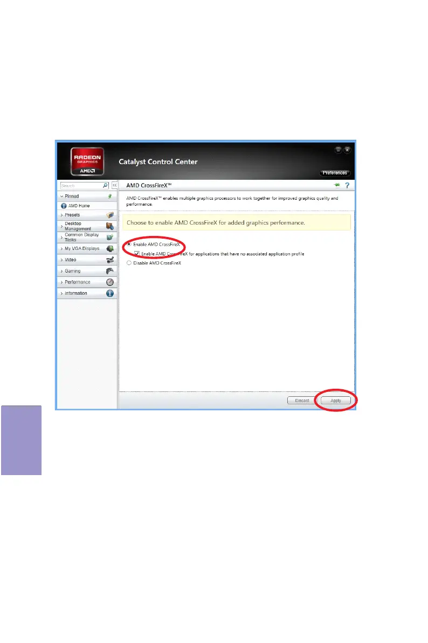Image resolution: width=428 pixels, height=643 pixels.
Task: Click the AMD CrossFireX page heading
Action: 149,185
